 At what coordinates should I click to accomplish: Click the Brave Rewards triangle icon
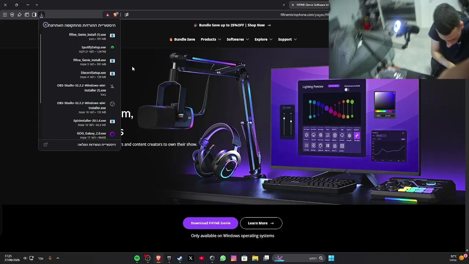pyautogui.click(x=107, y=15)
